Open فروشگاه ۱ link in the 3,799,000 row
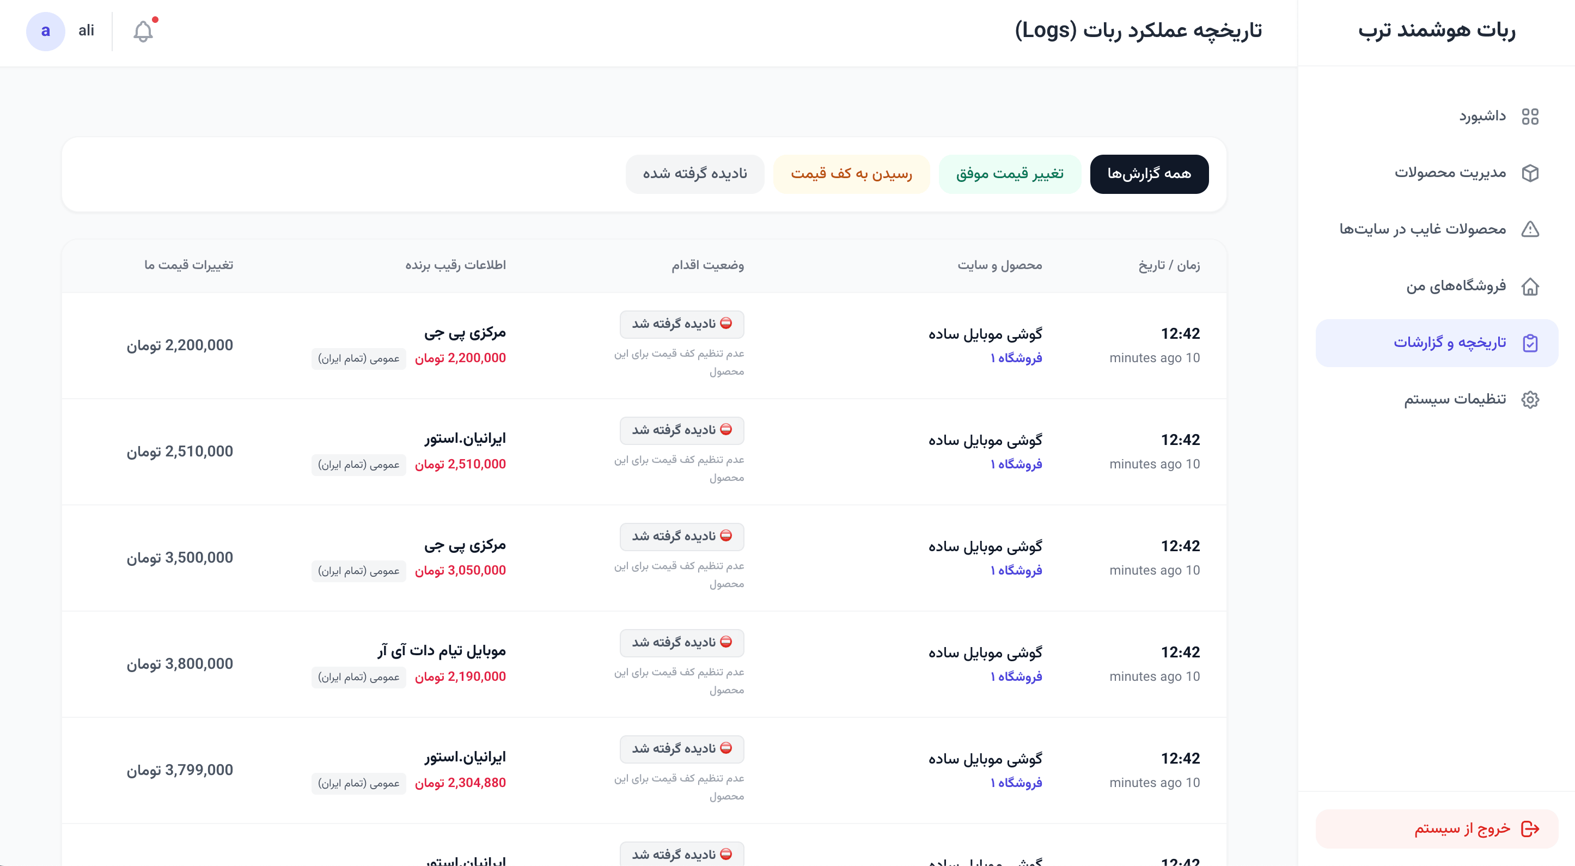Viewport: 1575px width, 866px height. (x=1016, y=783)
